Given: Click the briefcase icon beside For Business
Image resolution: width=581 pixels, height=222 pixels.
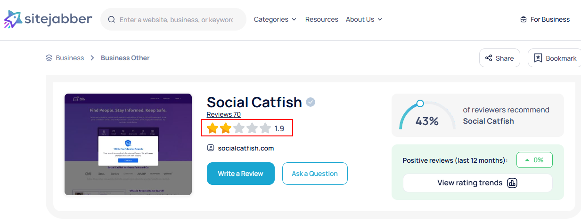Looking at the screenshot, I should [523, 20].
